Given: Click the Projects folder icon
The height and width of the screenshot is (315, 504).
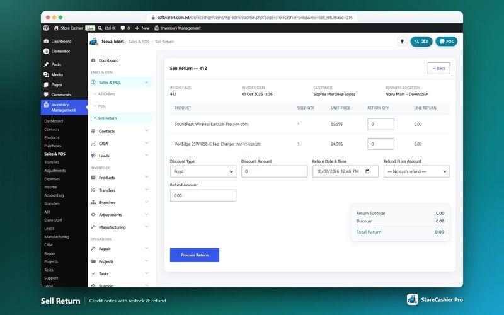Looking at the screenshot, I should (x=93, y=261).
